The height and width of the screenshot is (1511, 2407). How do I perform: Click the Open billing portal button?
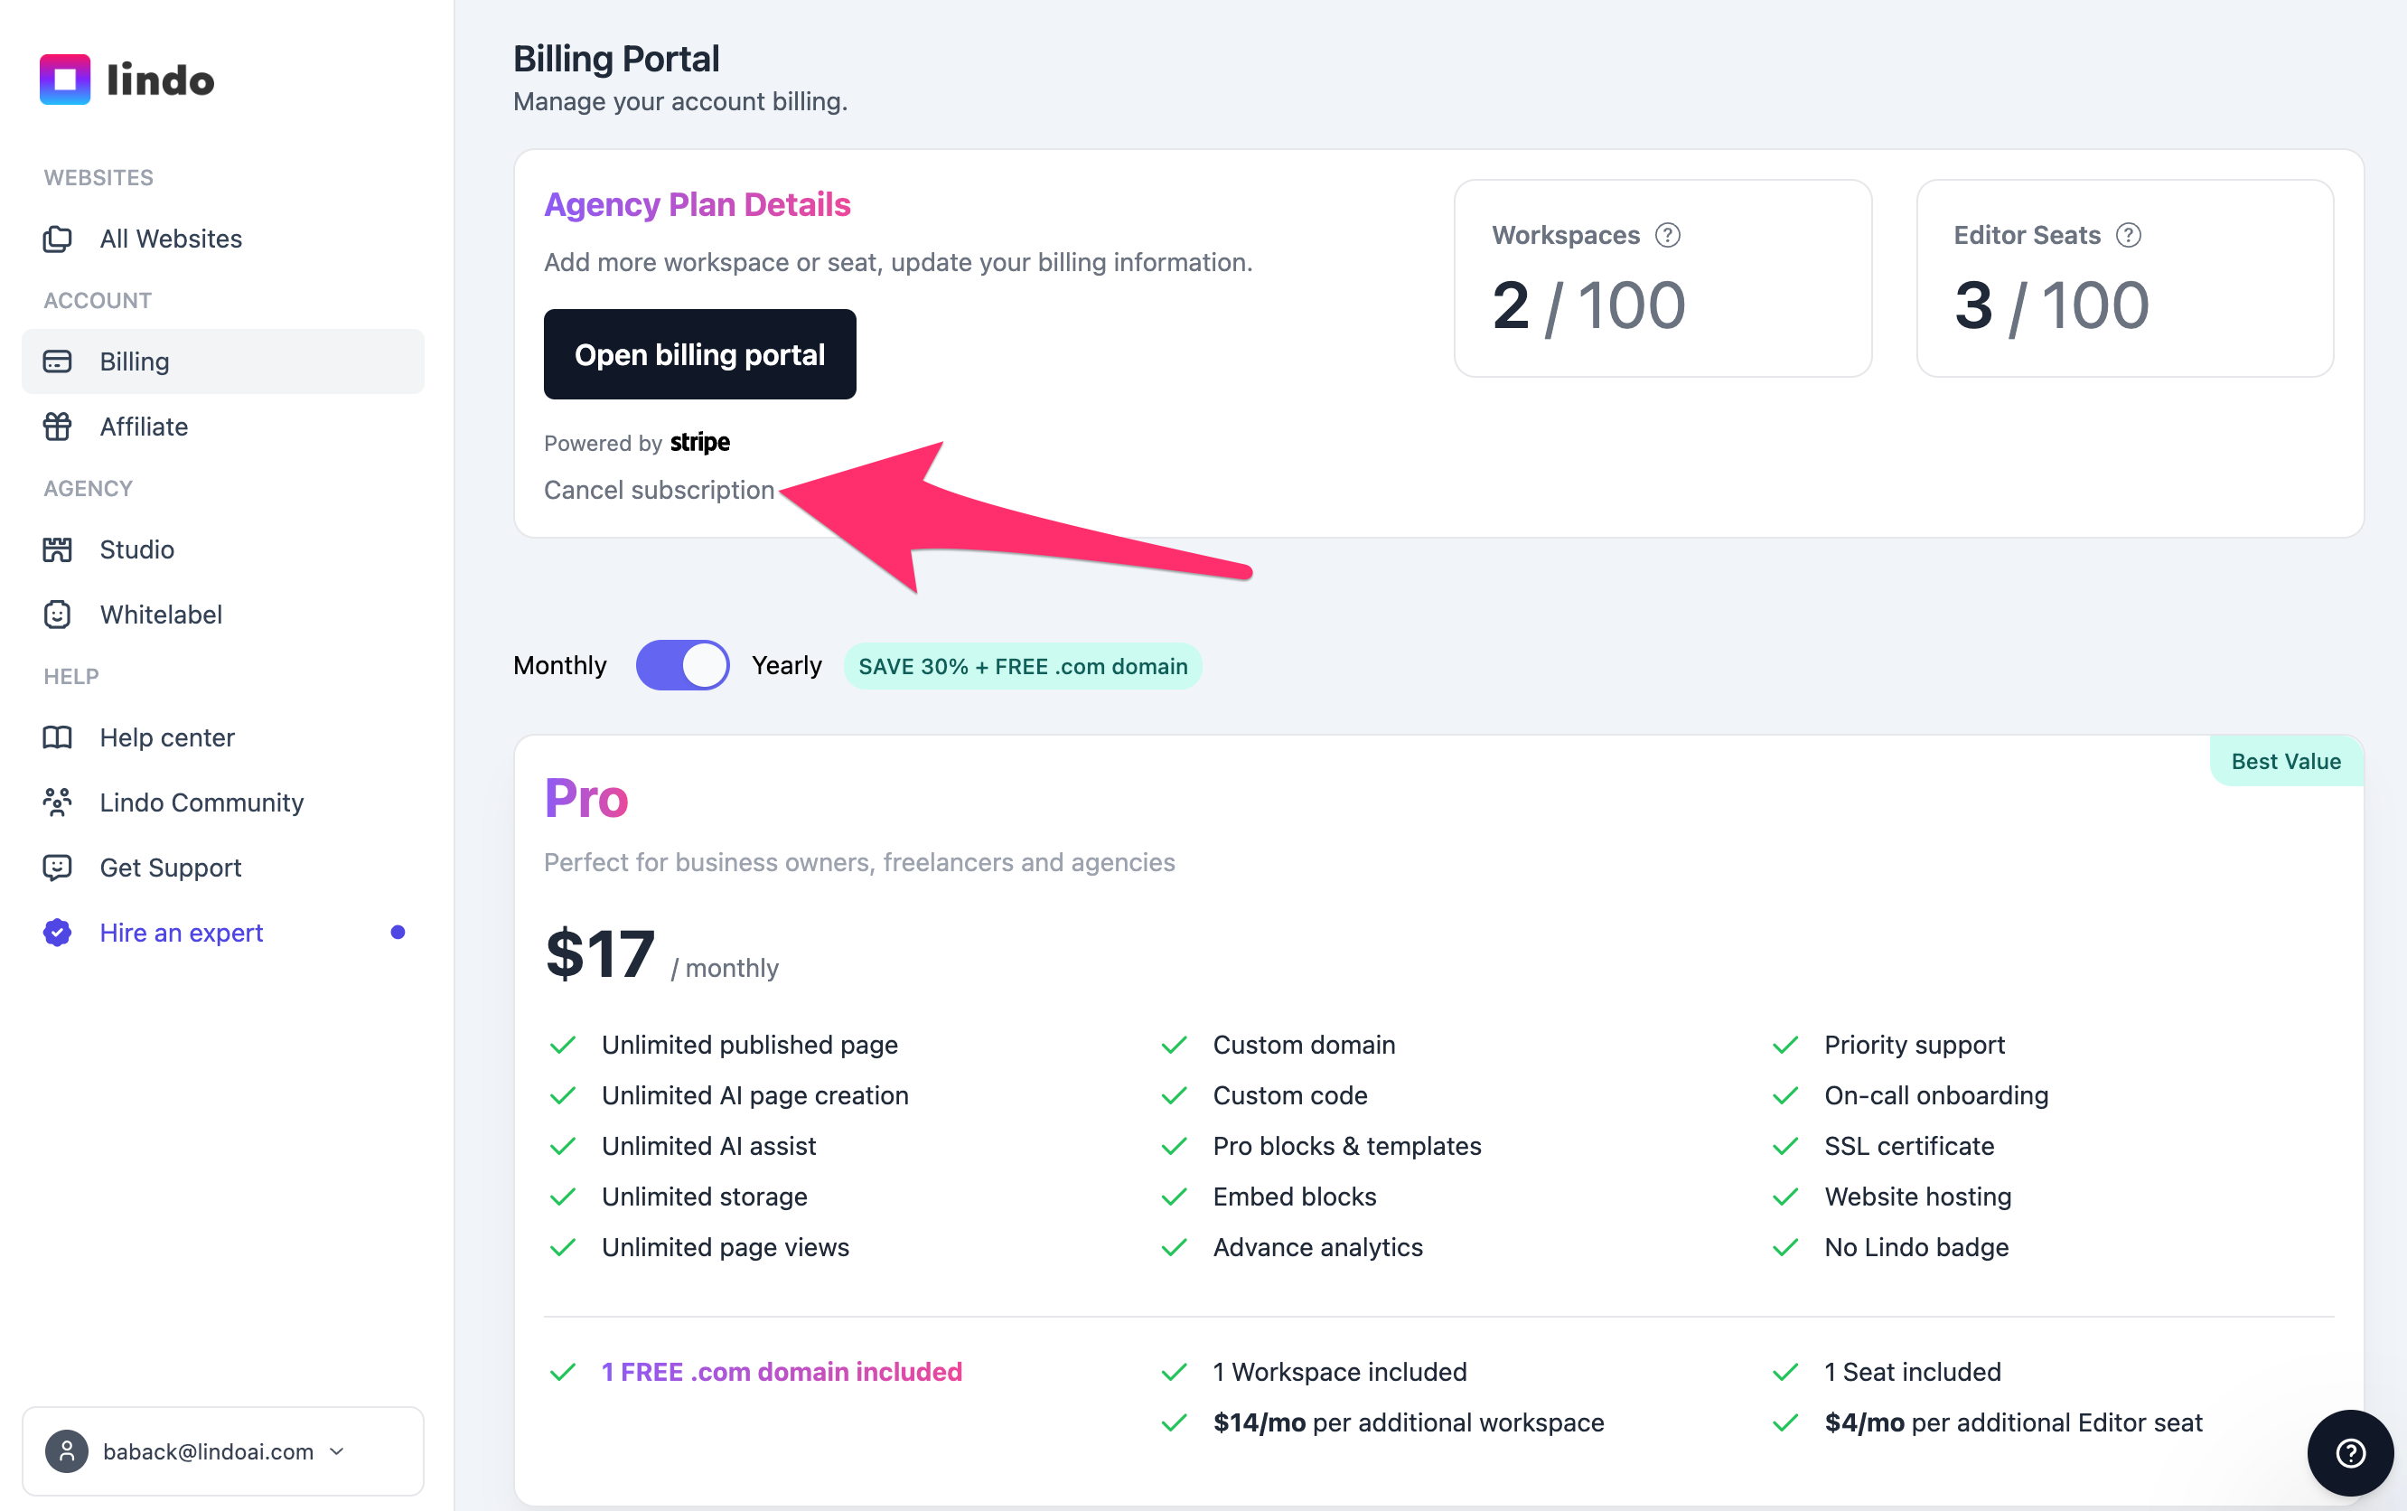pos(699,353)
